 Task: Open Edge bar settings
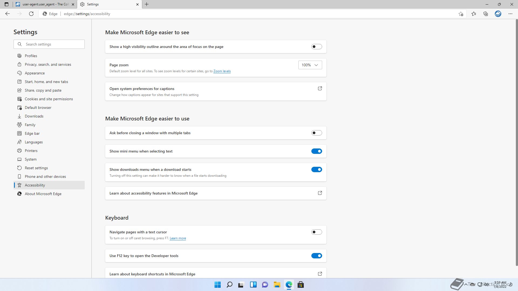49,133
